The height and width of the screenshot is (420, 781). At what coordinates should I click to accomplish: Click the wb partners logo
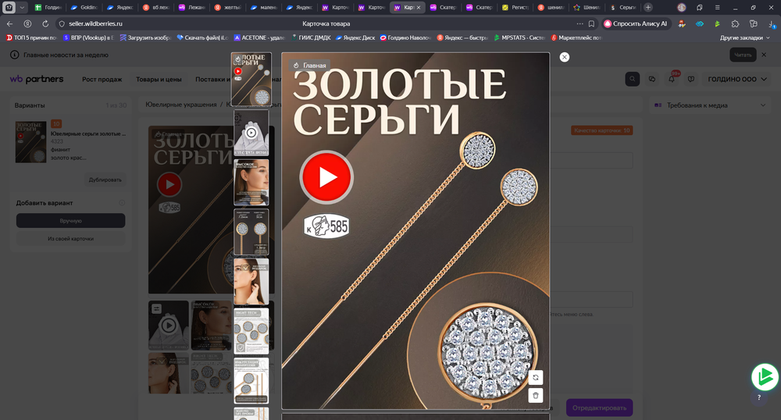[x=37, y=79]
